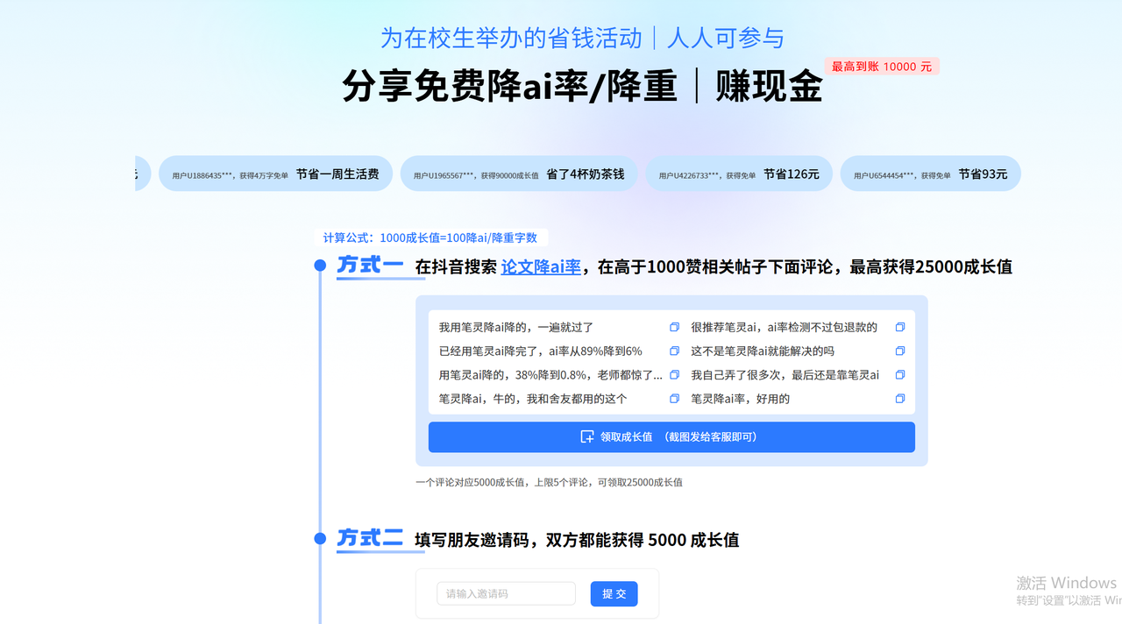Click the text 填写朋友邀请码,双方都能获得 5000 成长值
Viewport: 1122px width, 624px height.
[577, 540]
